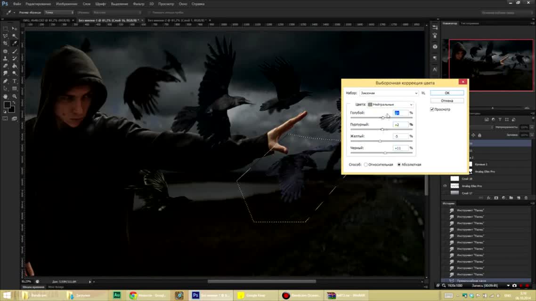536x301 pixels.
Task: Select the Rectangle shape tool
Action: tap(14, 89)
